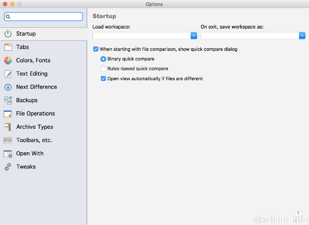This screenshot has width=309, height=225.
Task: Click the Colors, Fonts pie icon
Action: pos(8,60)
